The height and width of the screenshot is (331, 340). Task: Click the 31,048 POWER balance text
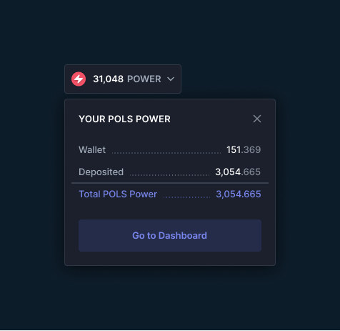coord(127,79)
